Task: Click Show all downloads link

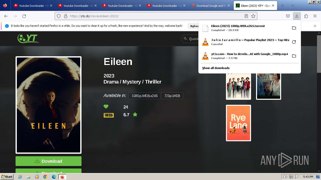Action: (216, 68)
